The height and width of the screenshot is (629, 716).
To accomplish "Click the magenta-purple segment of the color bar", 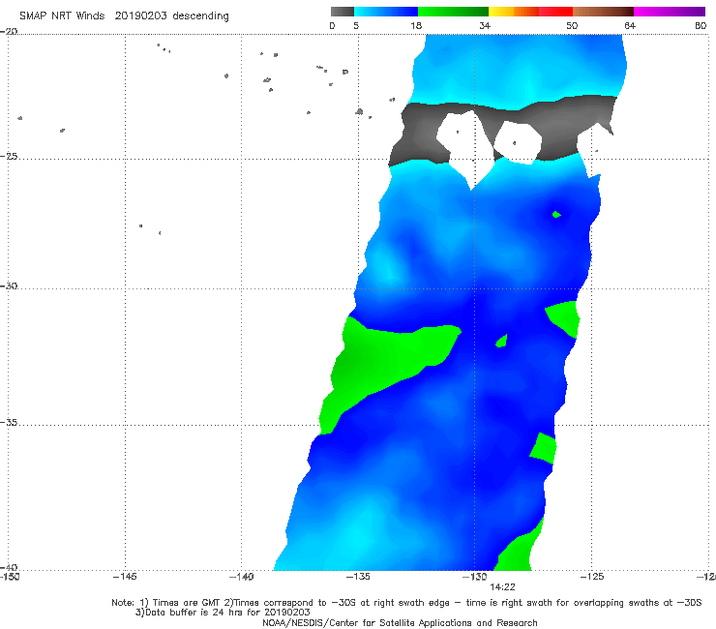I will point(670,12).
